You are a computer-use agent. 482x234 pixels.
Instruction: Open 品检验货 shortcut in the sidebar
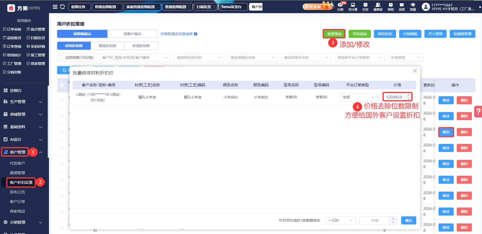click(12, 38)
